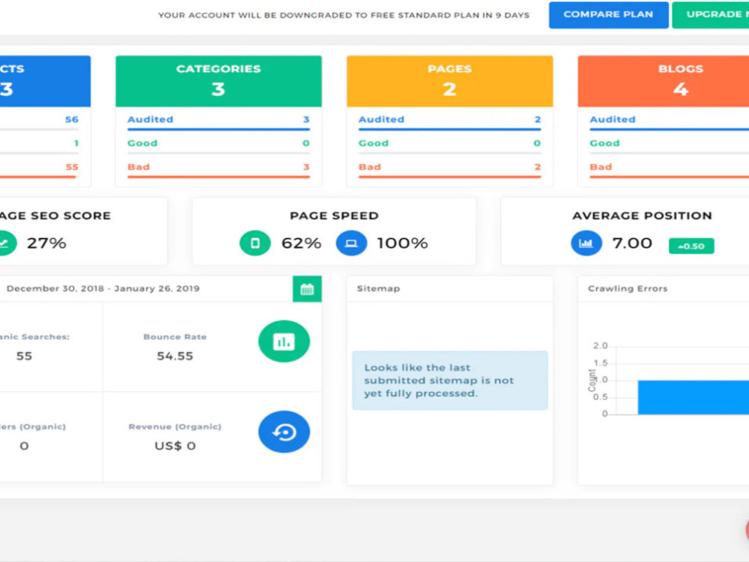Click the sitemap not processed notice
Screen dimensions: 749x562
pyautogui.click(x=450, y=381)
